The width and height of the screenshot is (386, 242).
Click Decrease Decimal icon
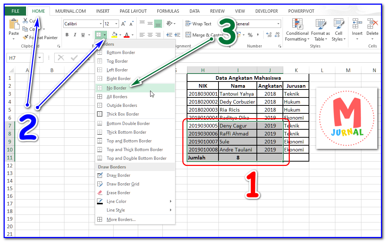[x=277, y=35]
